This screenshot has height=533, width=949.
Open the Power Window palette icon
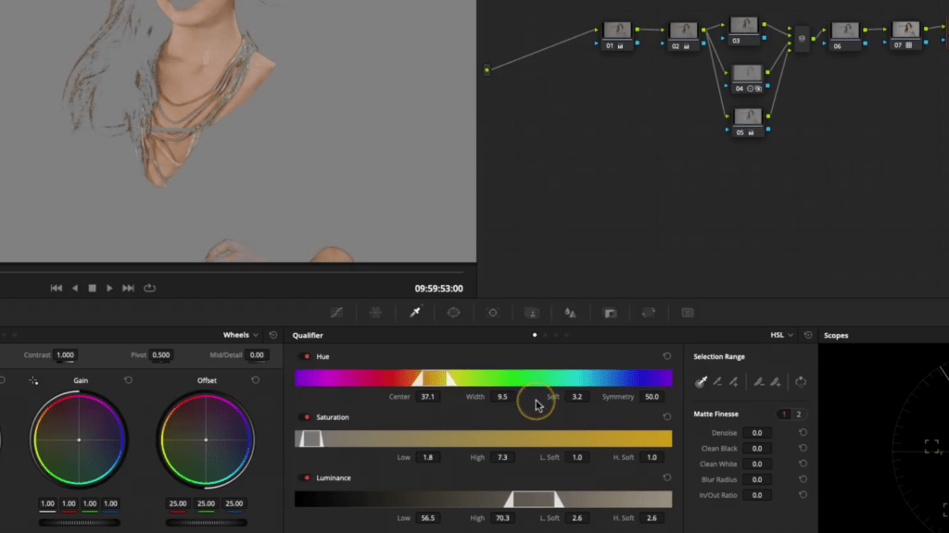pos(454,313)
